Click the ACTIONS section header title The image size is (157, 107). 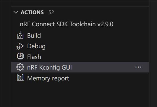32,12
